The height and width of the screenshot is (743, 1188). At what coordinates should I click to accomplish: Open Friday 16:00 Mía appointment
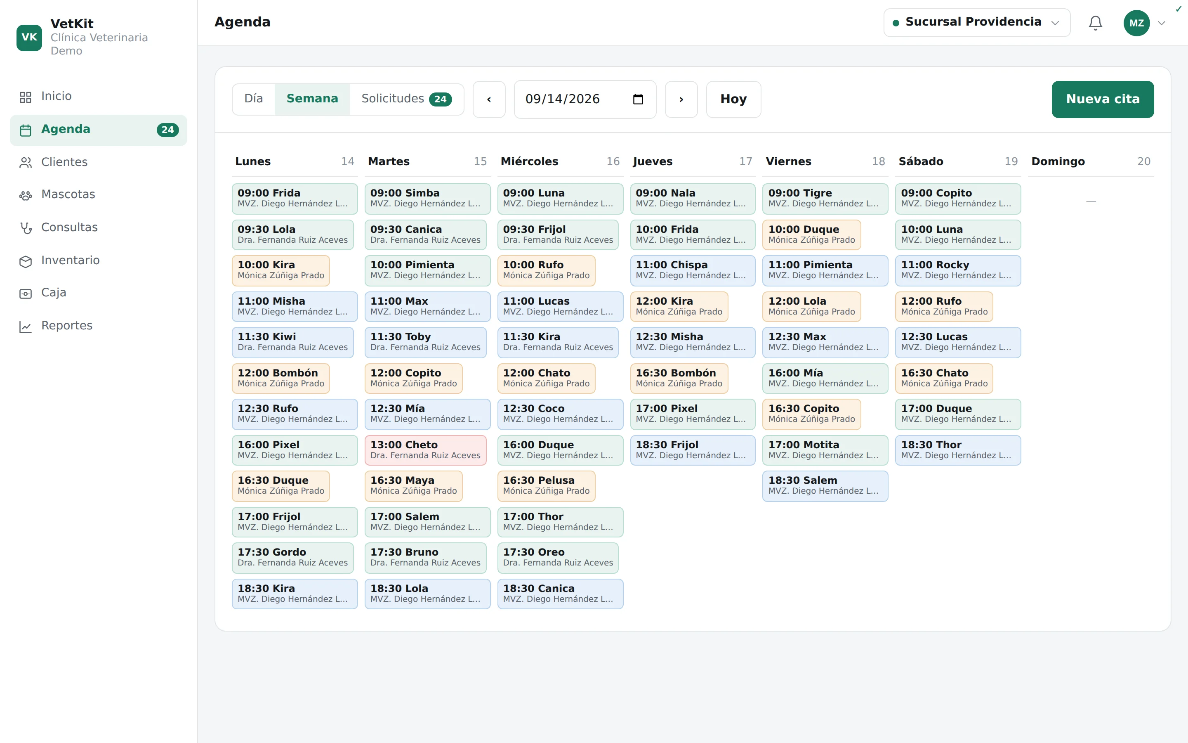825,378
